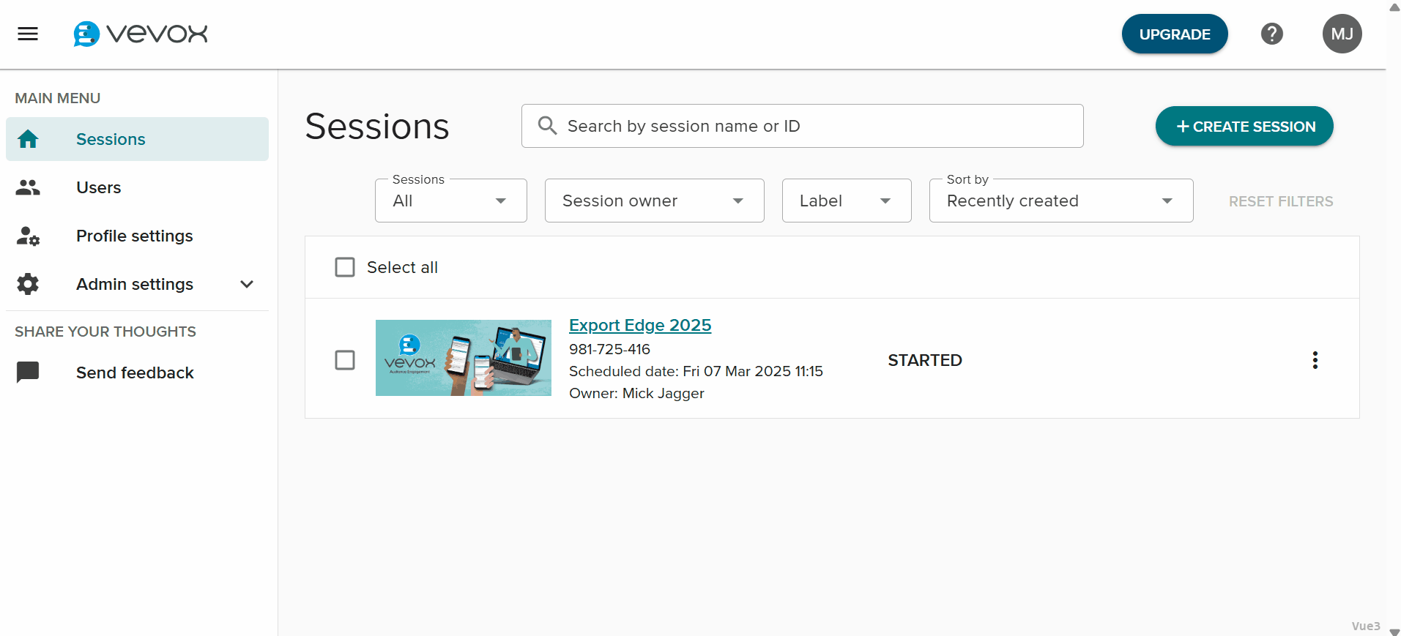
Task: Open the help question mark icon
Action: pos(1271,34)
